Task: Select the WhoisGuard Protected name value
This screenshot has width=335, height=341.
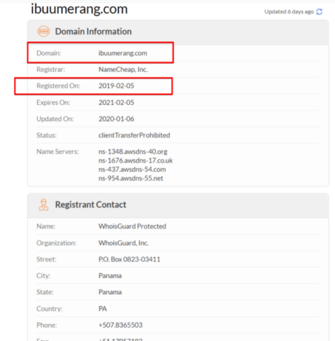Action: 133,226
